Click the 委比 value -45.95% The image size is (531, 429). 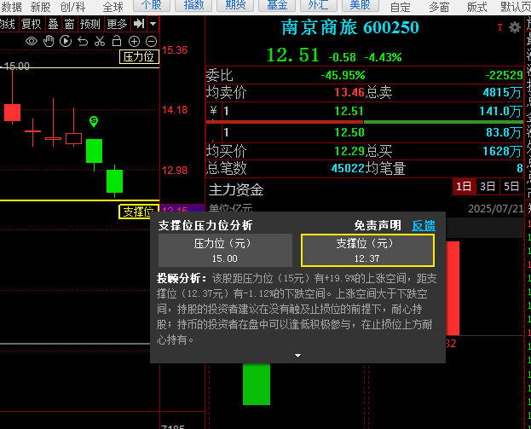pyautogui.click(x=343, y=75)
